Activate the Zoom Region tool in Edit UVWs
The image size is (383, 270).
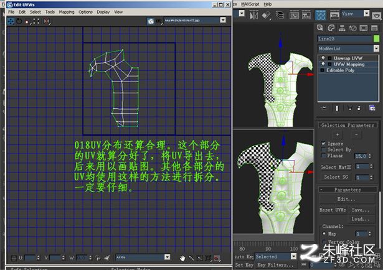pos(200,258)
